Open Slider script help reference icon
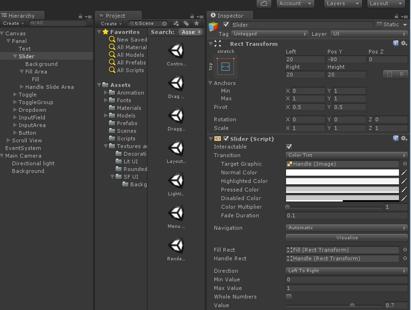Screen dimensions: 411x310 396,139
